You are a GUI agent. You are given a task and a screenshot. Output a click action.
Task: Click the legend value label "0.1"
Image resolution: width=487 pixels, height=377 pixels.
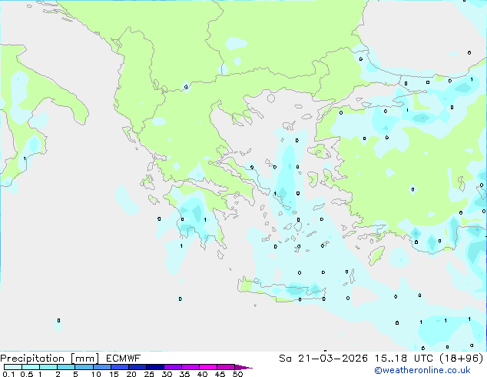pos(8,374)
